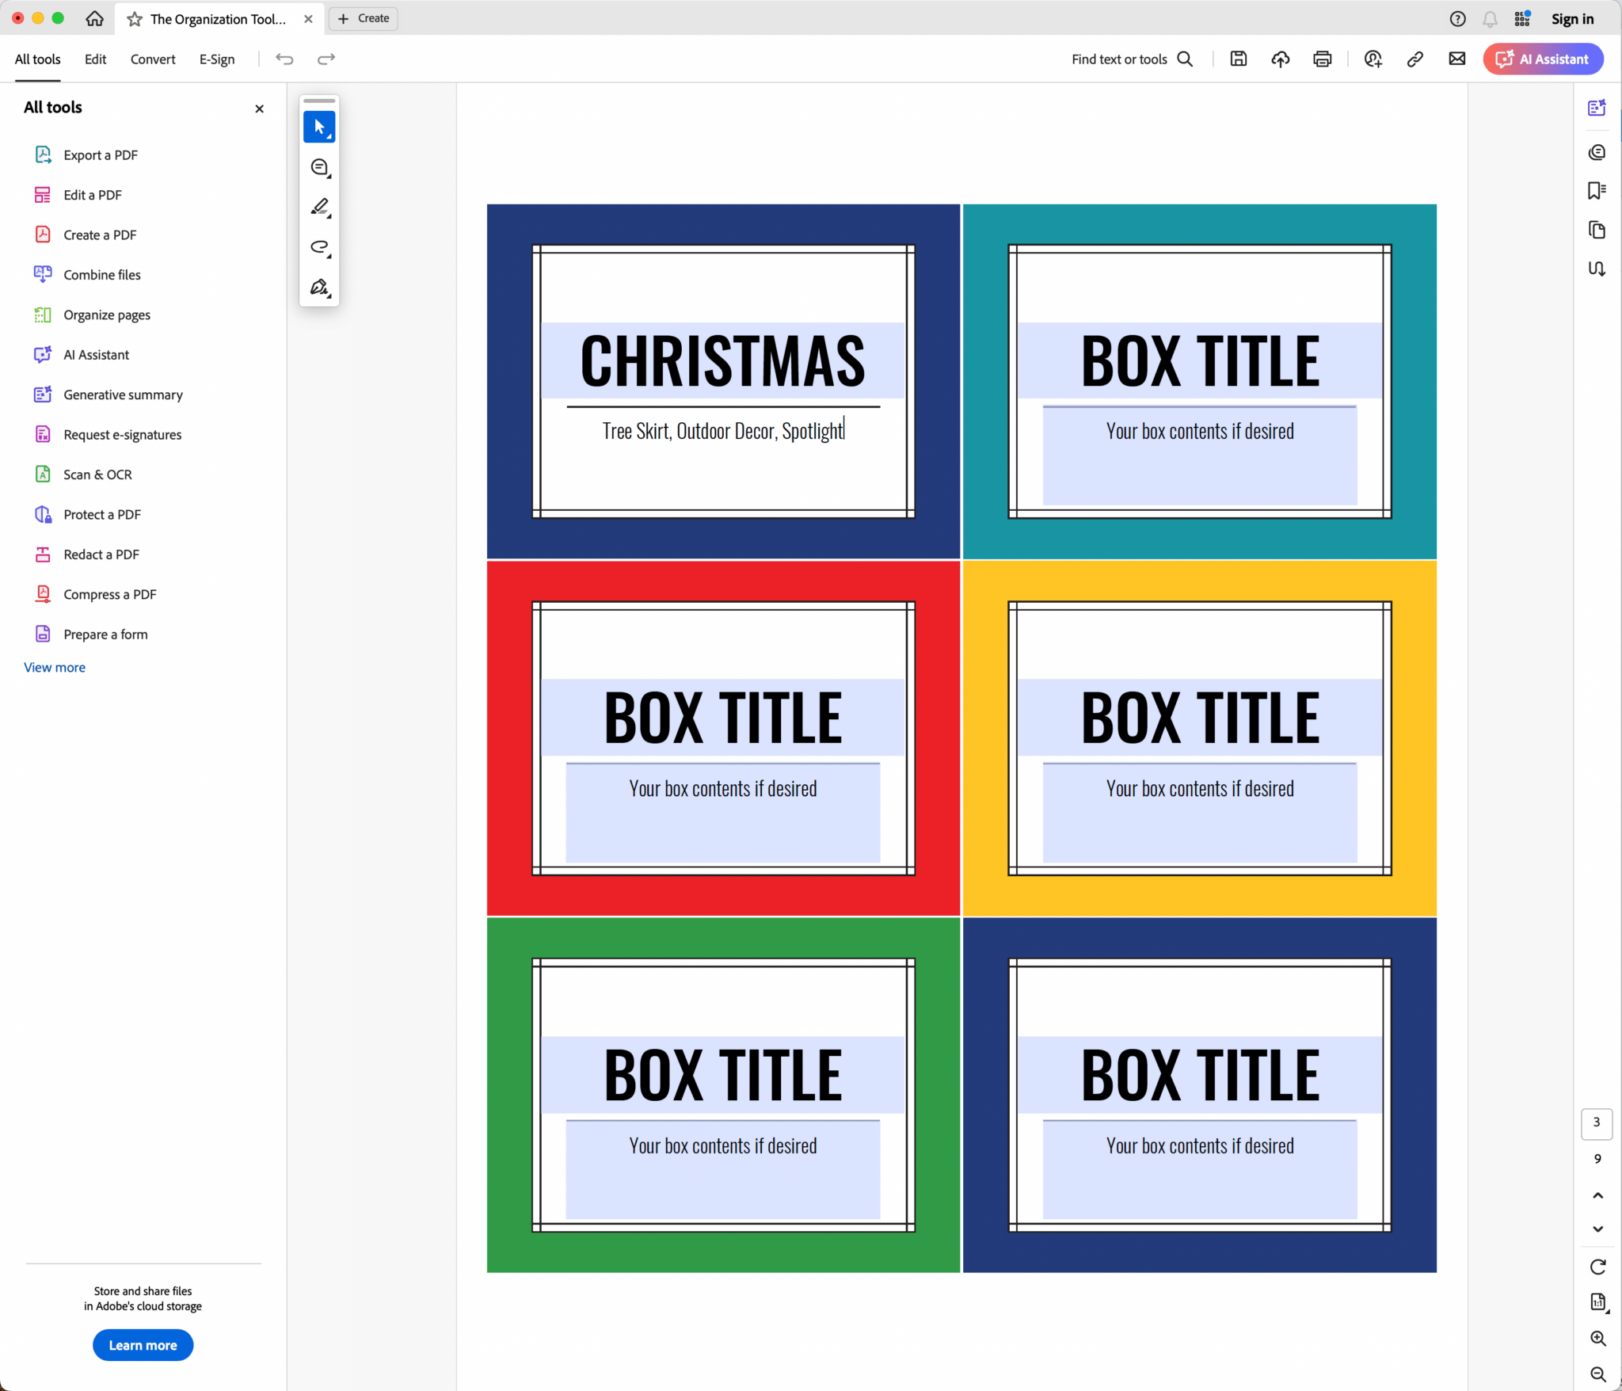Image resolution: width=1622 pixels, height=1391 pixels.
Task: Click the yellow label's Box Title field
Action: pyautogui.click(x=1199, y=717)
